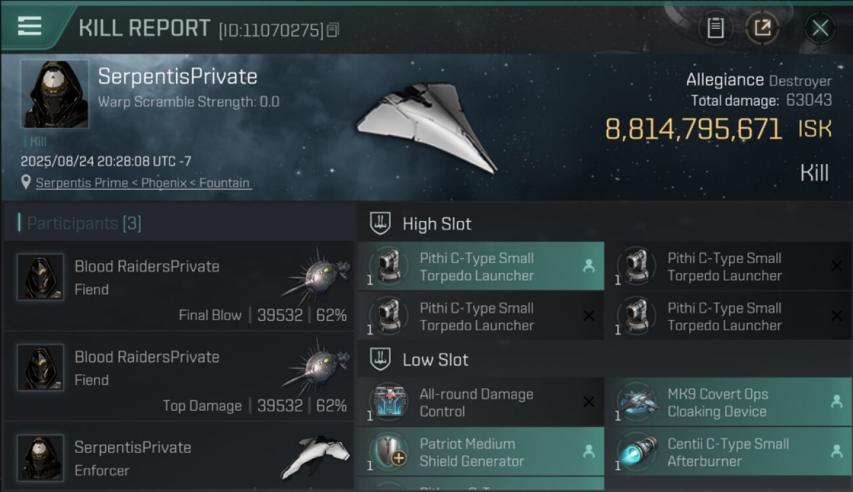
Task: Click the Low Slot section header
Action: coord(435,359)
